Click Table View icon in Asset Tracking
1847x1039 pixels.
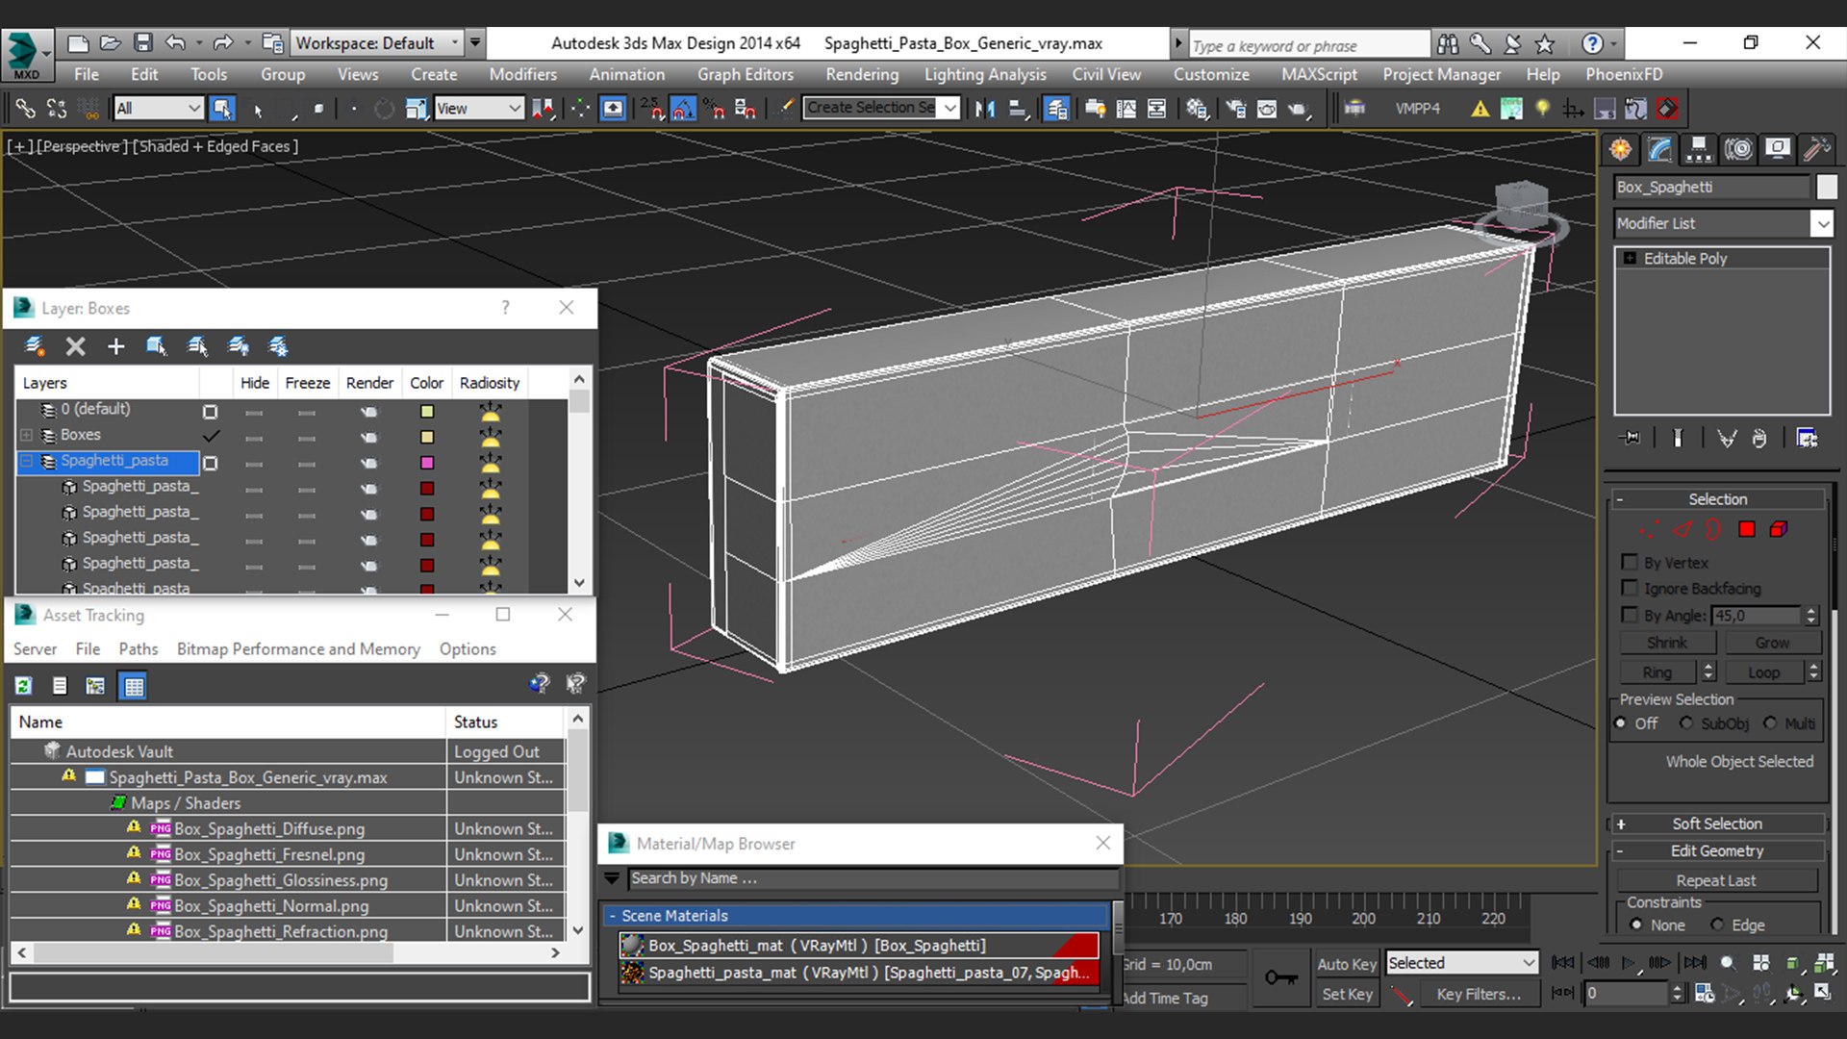(x=133, y=686)
